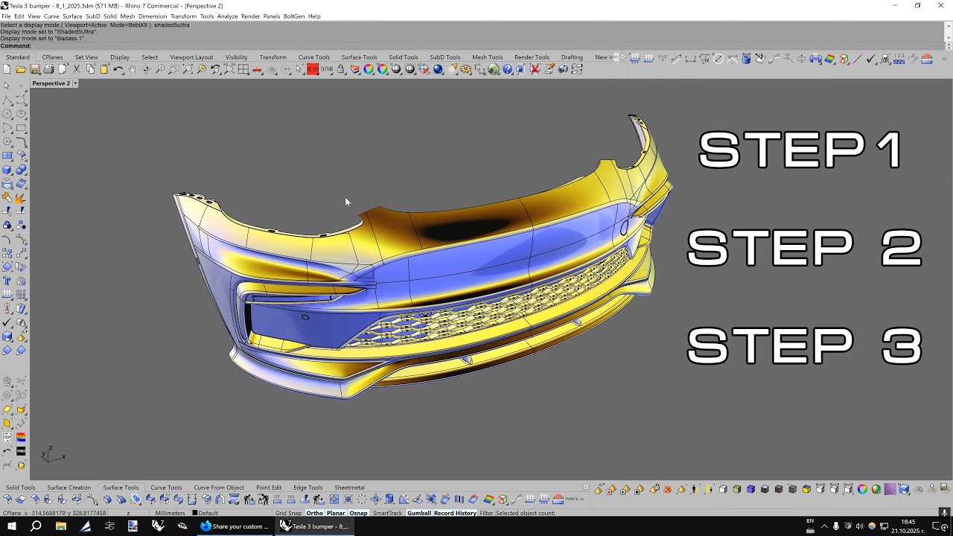Image resolution: width=953 pixels, height=536 pixels.
Task: Click the Save floppy disk icon
Action: (x=35, y=69)
